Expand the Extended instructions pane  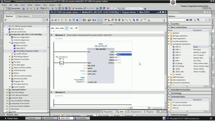(x=169, y=90)
